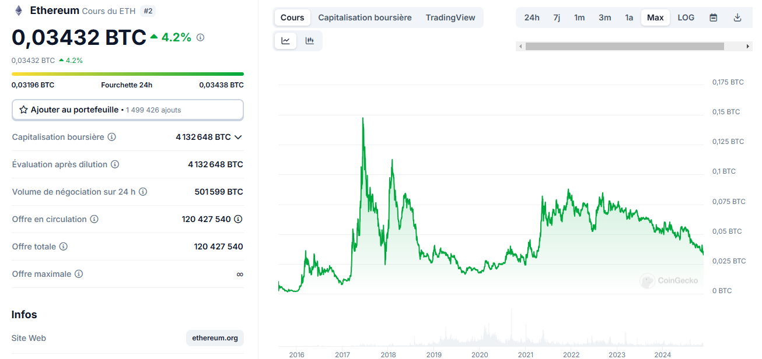The width and height of the screenshot is (762, 359).
Task: Open the calendar date picker icon
Action: (713, 17)
